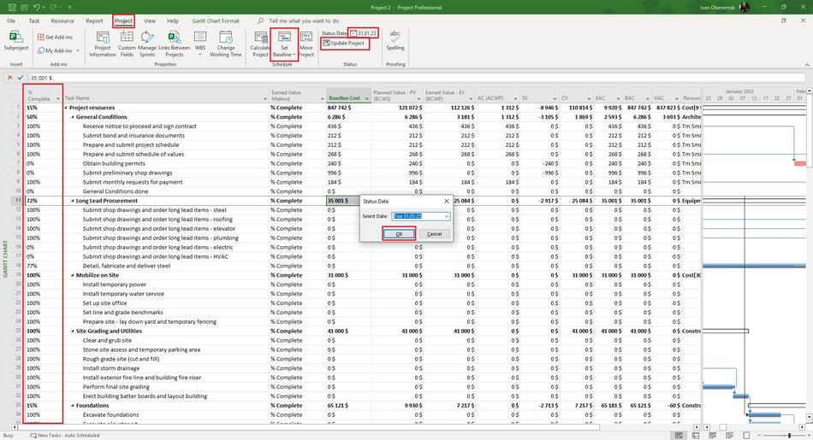Click the Get Add-ins icon
The height and width of the screenshot is (440, 813).
coord(40,37)
